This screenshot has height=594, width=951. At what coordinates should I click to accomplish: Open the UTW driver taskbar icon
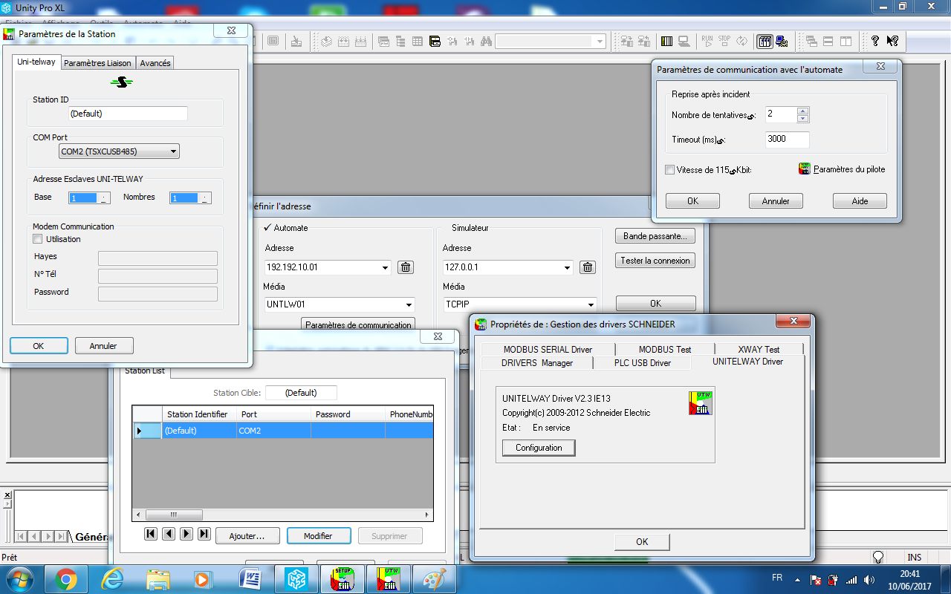(391, 578)
